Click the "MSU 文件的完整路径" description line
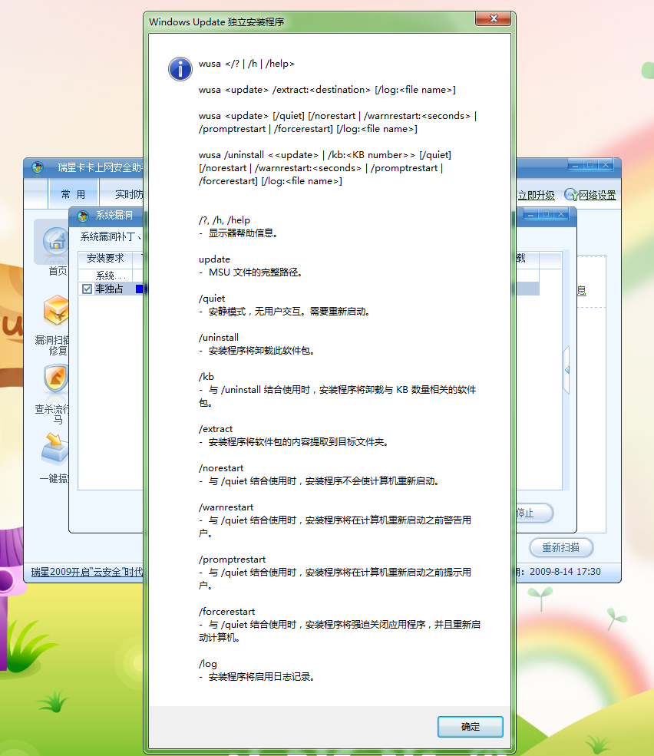The width and height of the screenshot is (654, 756). coord(256,272)
